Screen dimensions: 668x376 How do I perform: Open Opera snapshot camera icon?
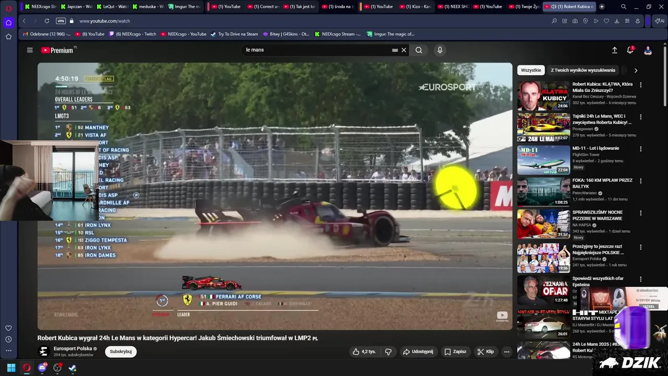[x=575, y=21]
